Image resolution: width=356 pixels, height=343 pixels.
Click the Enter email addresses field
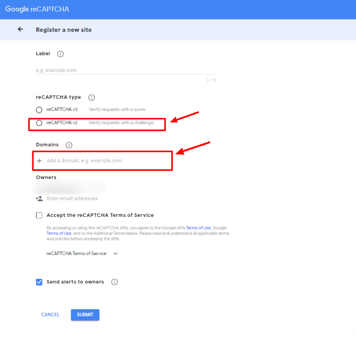point(72,198)
